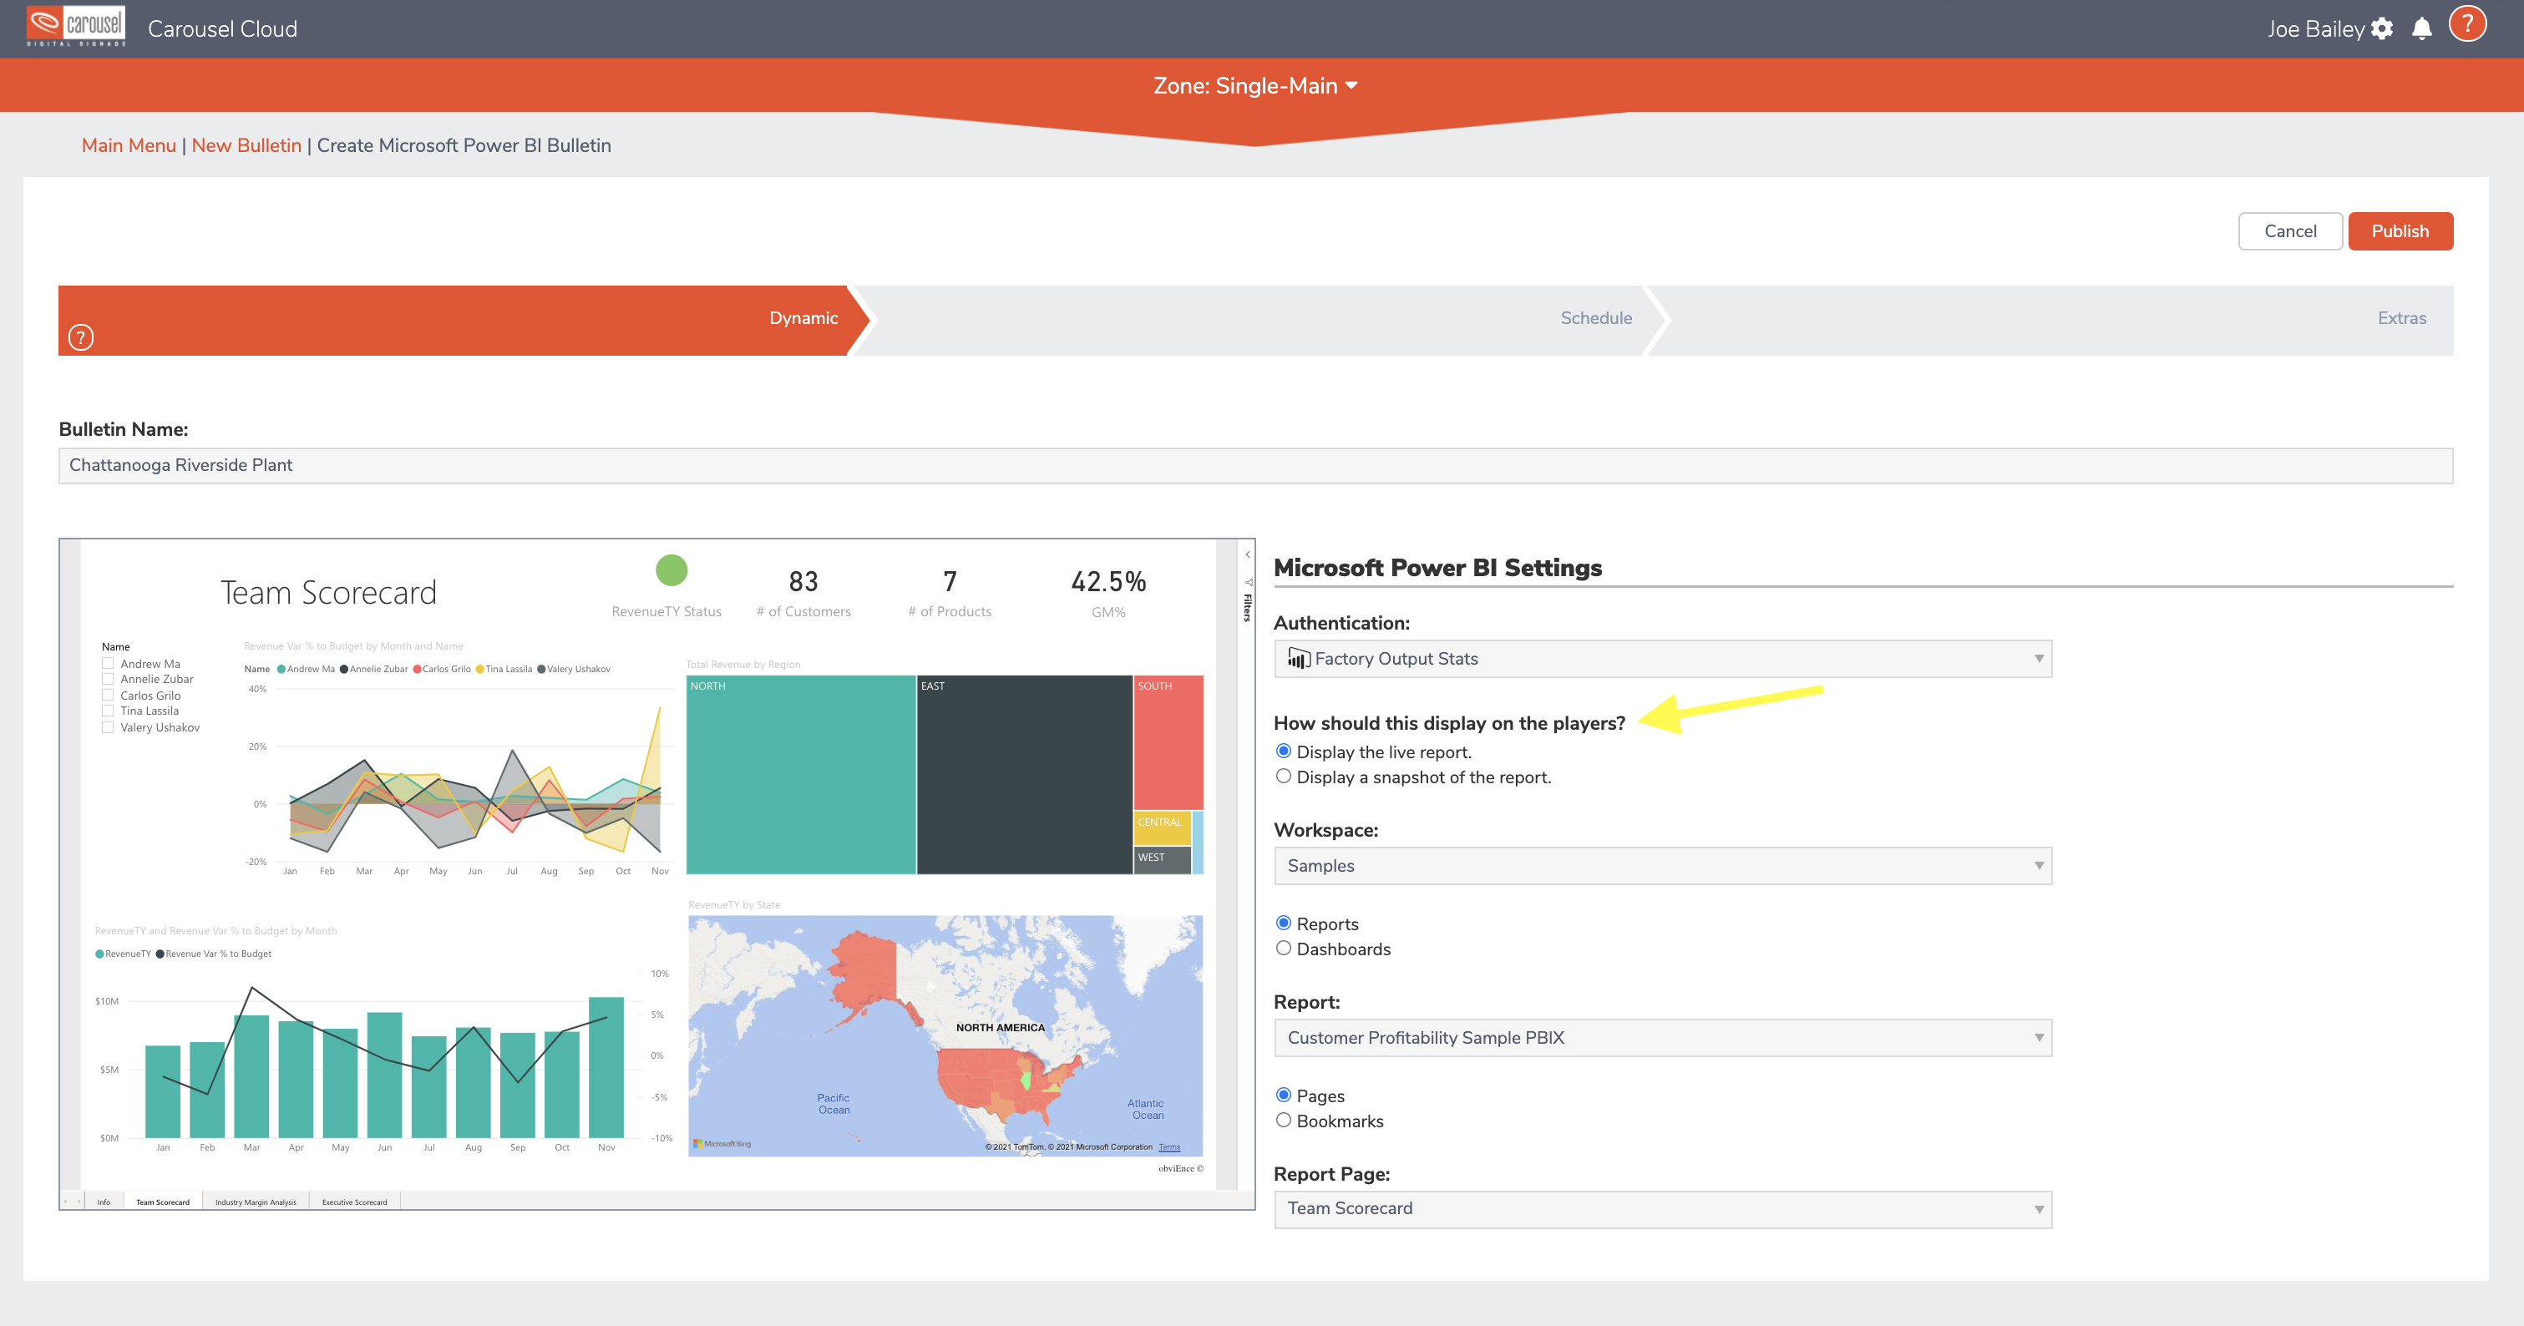Click the SOUTH region treemap tile

(x=1168, y=742)
